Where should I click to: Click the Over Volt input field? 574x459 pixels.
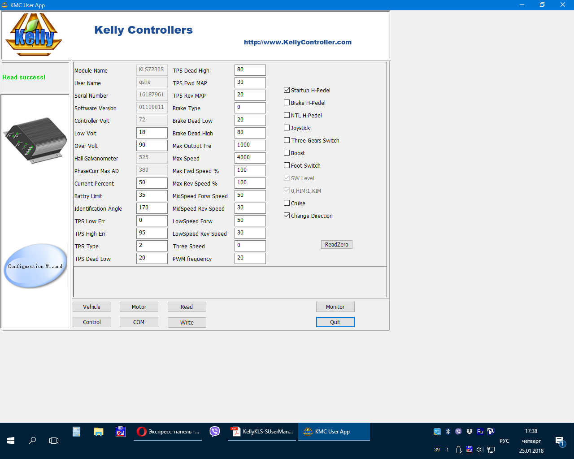pyautogui.click(x=152, y=145)
